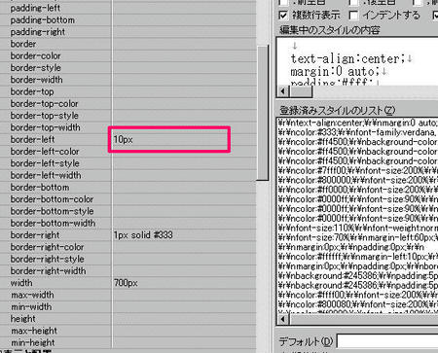Screen dimensions: 438x353
Task: Select the max-width property row
Action: click(128, 295)
